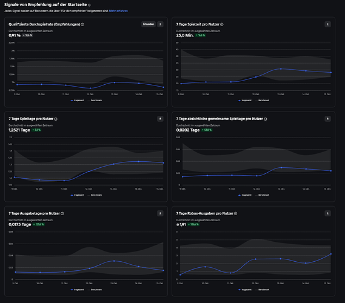Click the '25,0 Min.' average value

(185, 35)
